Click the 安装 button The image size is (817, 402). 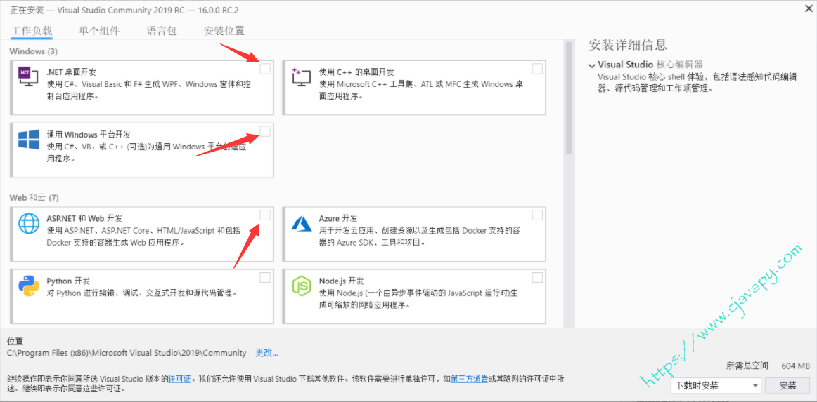787,386
